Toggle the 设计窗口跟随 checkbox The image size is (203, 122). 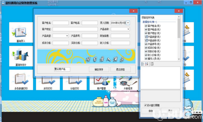(x=145, y=105)
